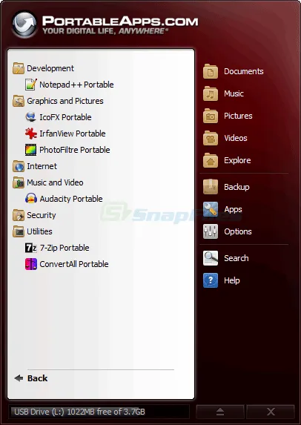301x425 pixels.
Task: Click the USB Drive free space status
Action: 99,412
